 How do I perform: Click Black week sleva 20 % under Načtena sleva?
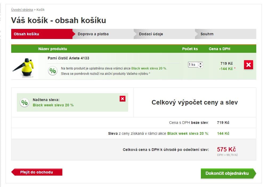(53, 105)
